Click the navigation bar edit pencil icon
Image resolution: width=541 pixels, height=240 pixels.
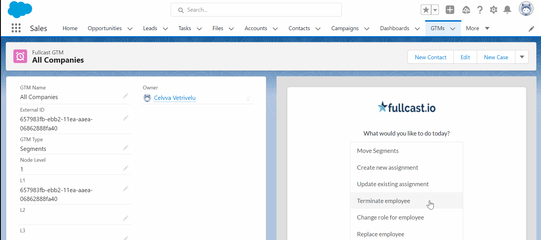click(x=531, y=29)
